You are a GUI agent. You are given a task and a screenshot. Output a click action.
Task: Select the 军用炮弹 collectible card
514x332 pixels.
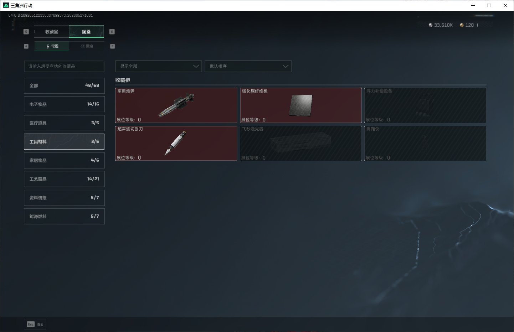(x=176, y=105)
